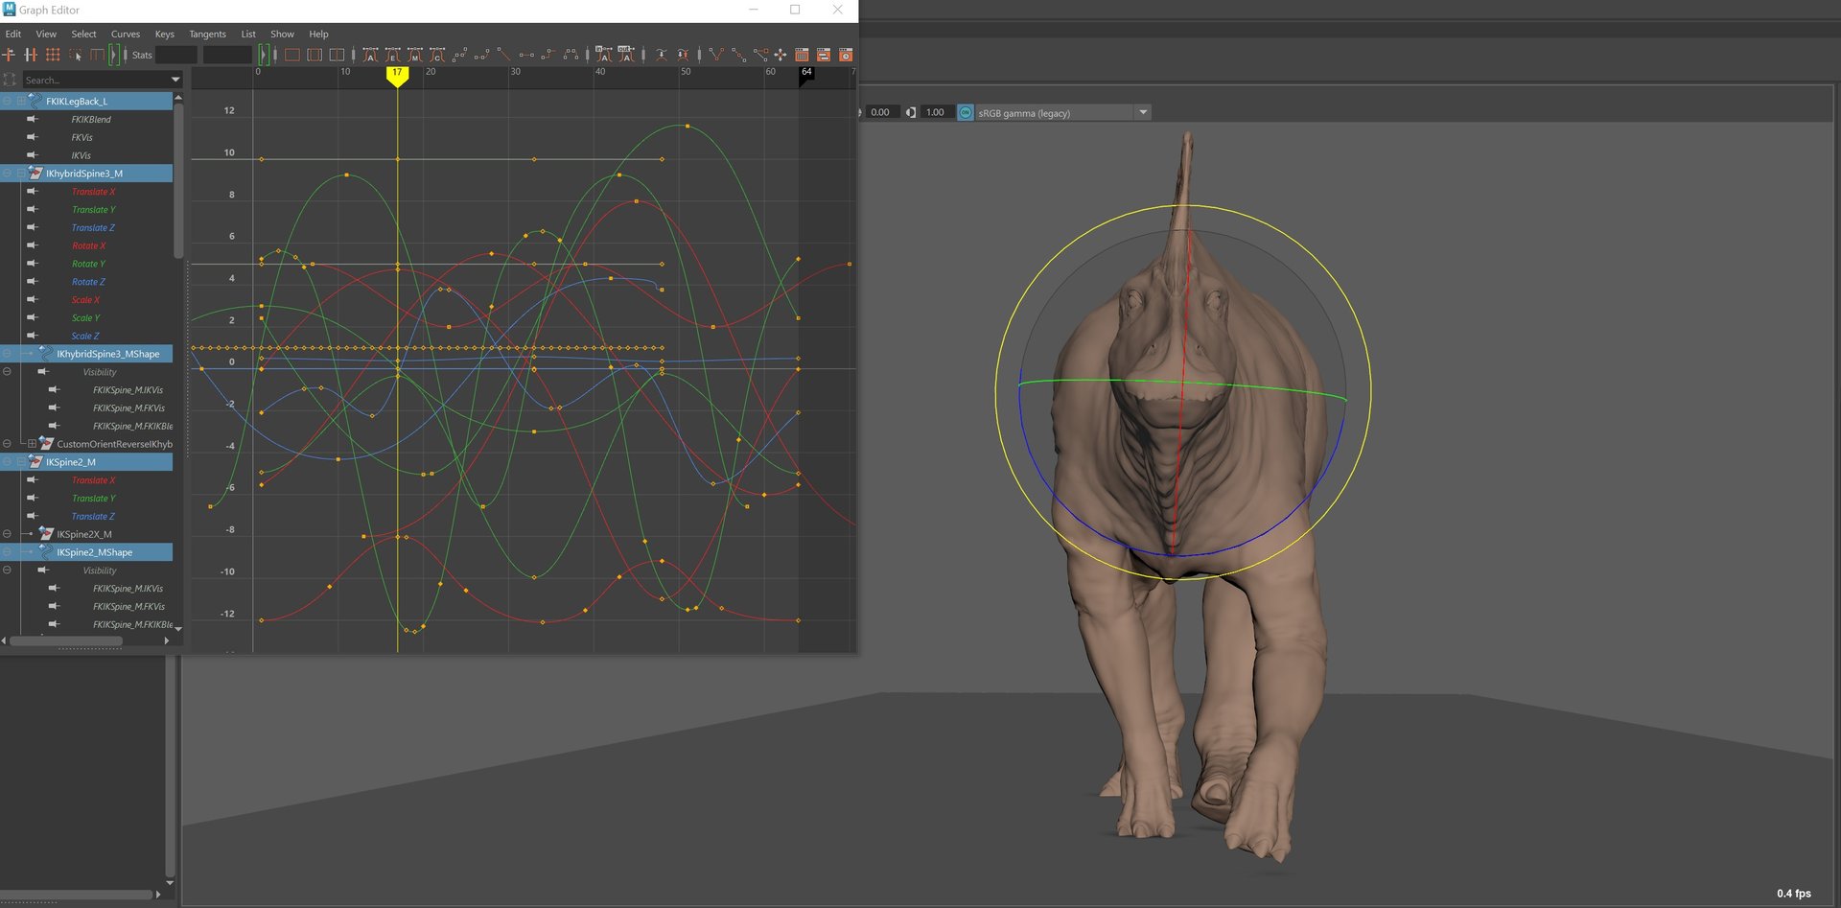Screen dimensions: 1841x908
Task: Click the Frame All icon
Action: coord(292,55)
